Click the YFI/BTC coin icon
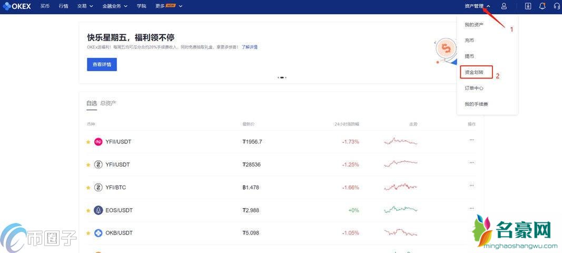Screen dimensions: 562x253 coord(98,187)
